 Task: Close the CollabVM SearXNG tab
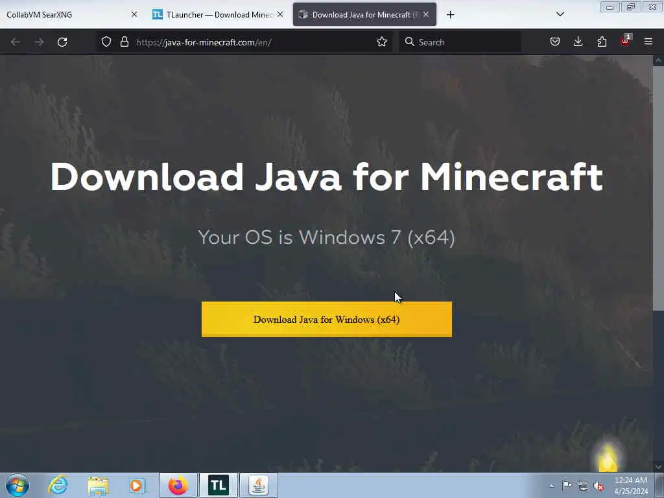coord(134,14)
